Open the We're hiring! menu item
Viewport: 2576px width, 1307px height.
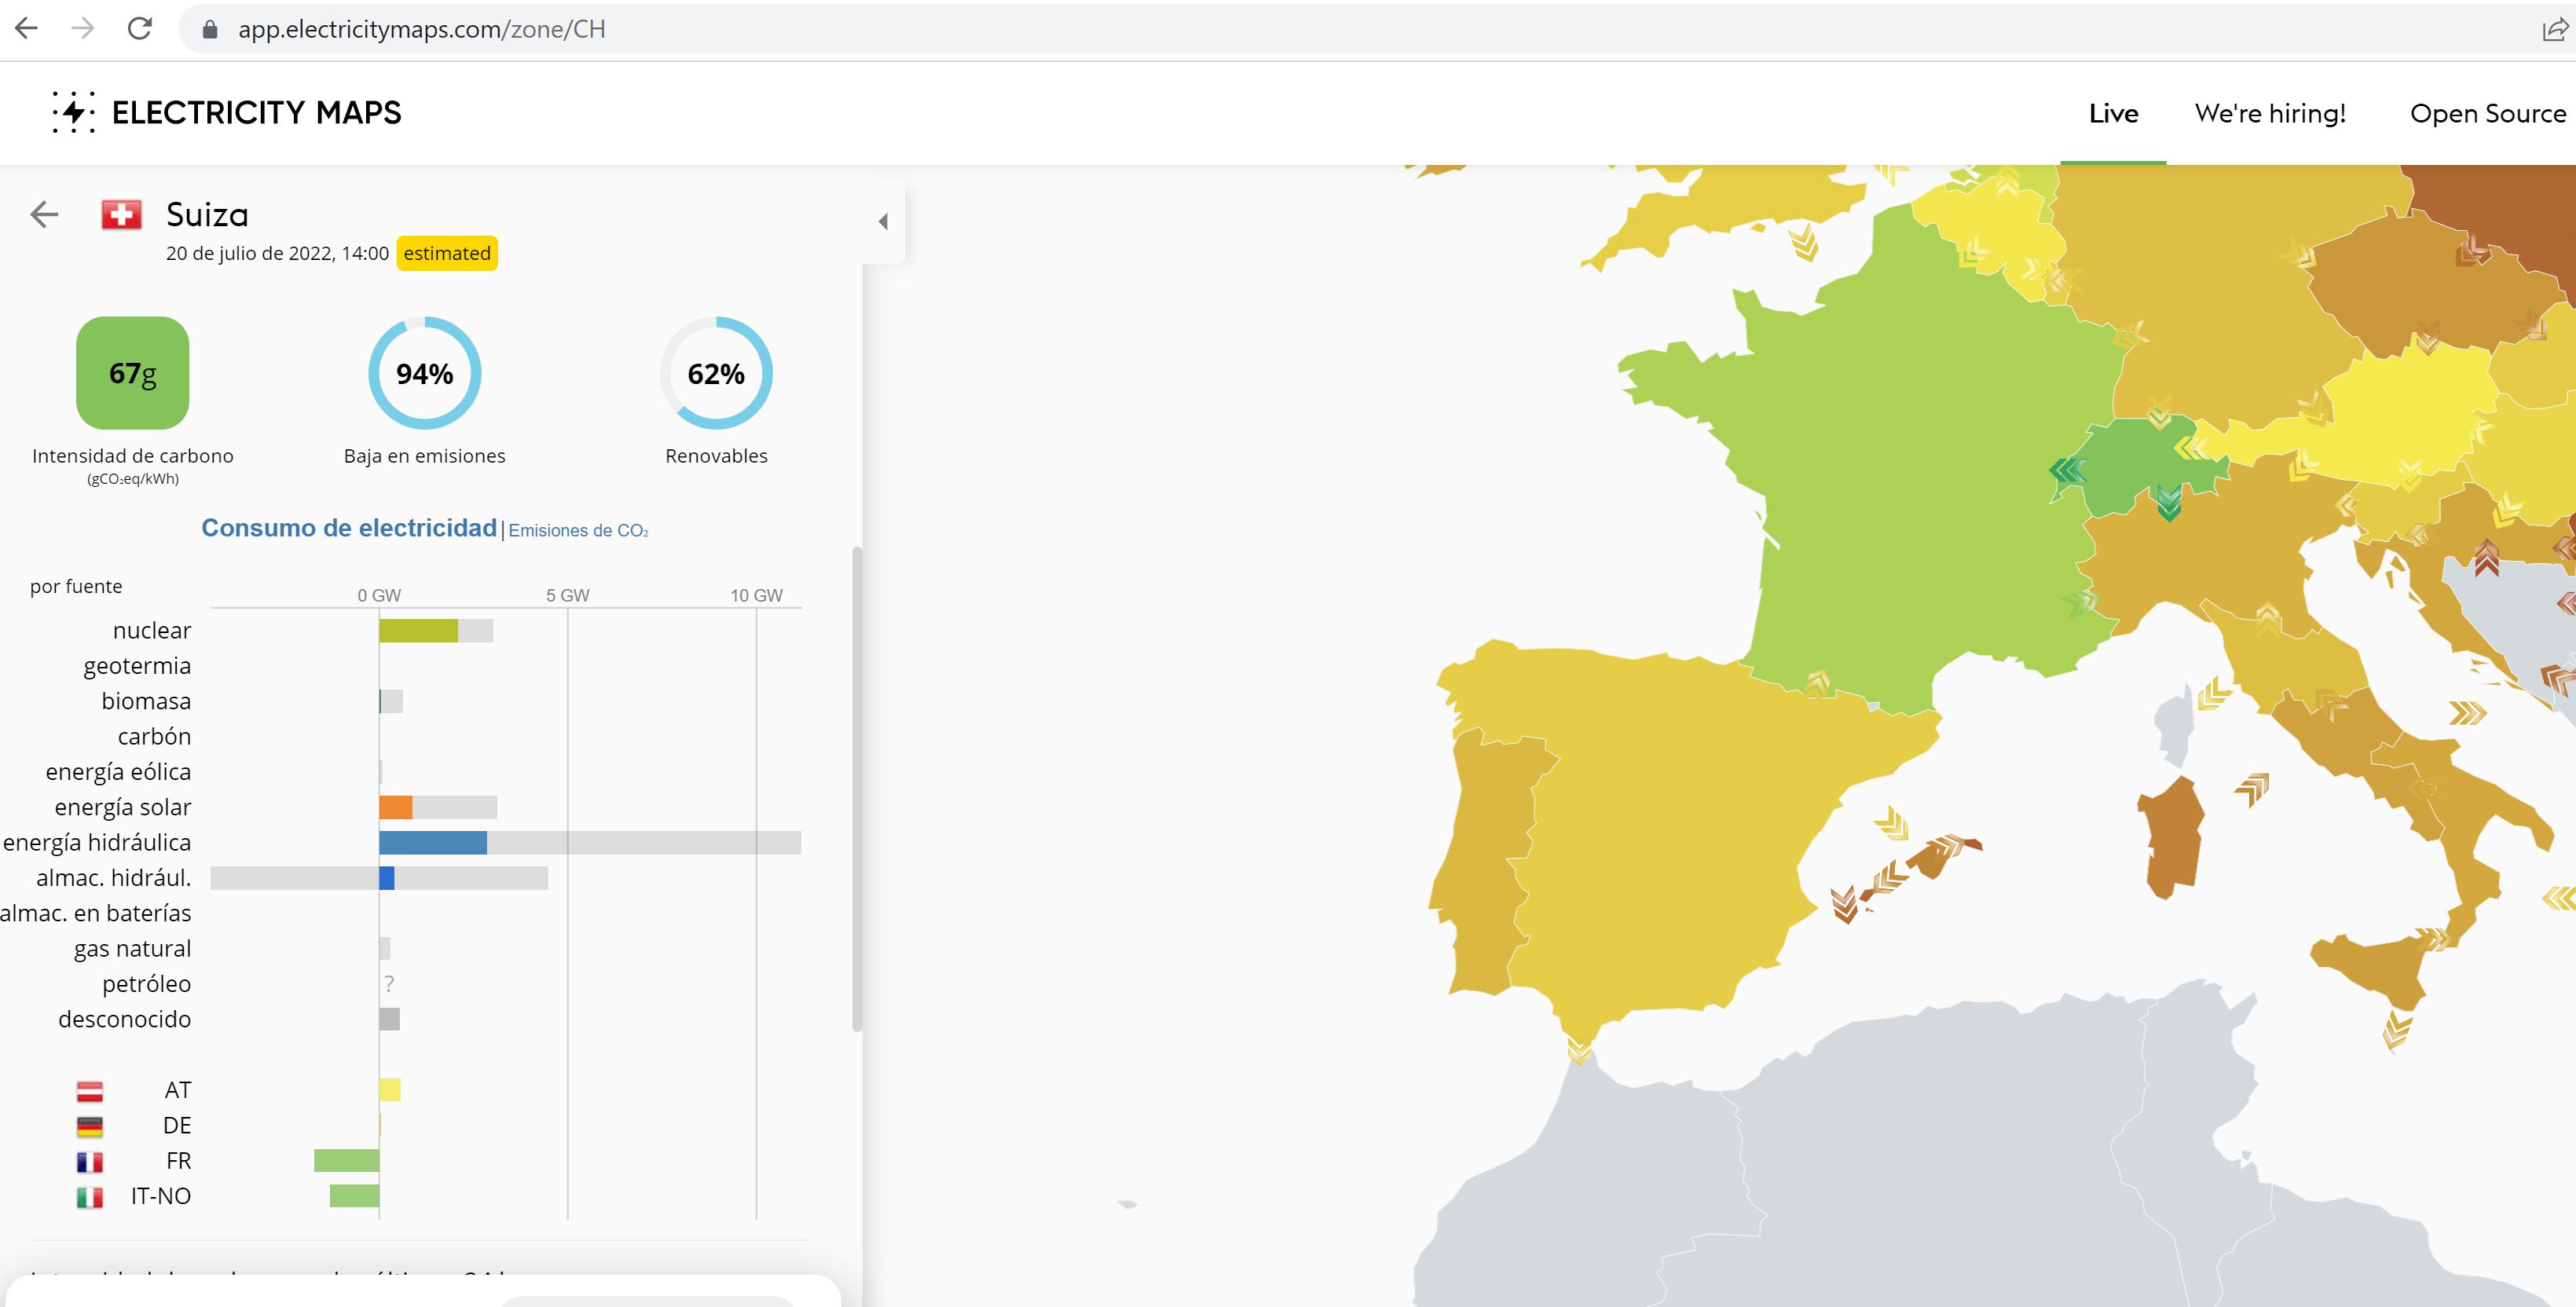2270,114
